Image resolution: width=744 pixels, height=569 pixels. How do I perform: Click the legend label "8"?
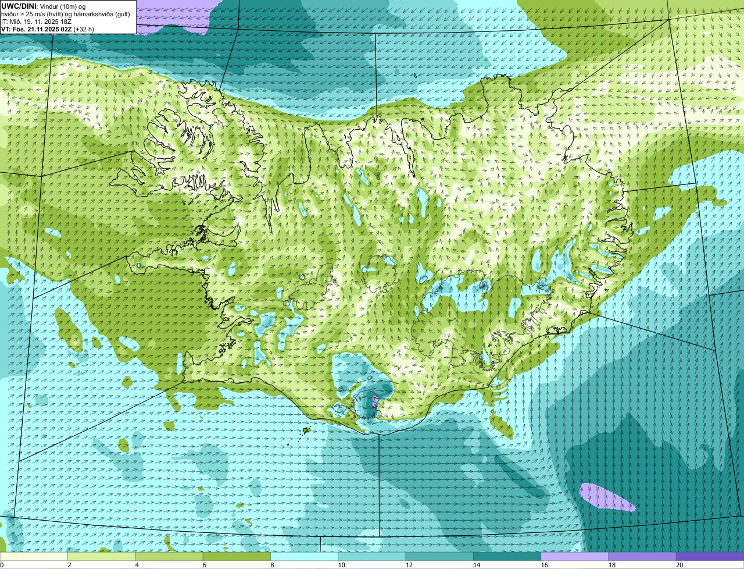point(272,565)
